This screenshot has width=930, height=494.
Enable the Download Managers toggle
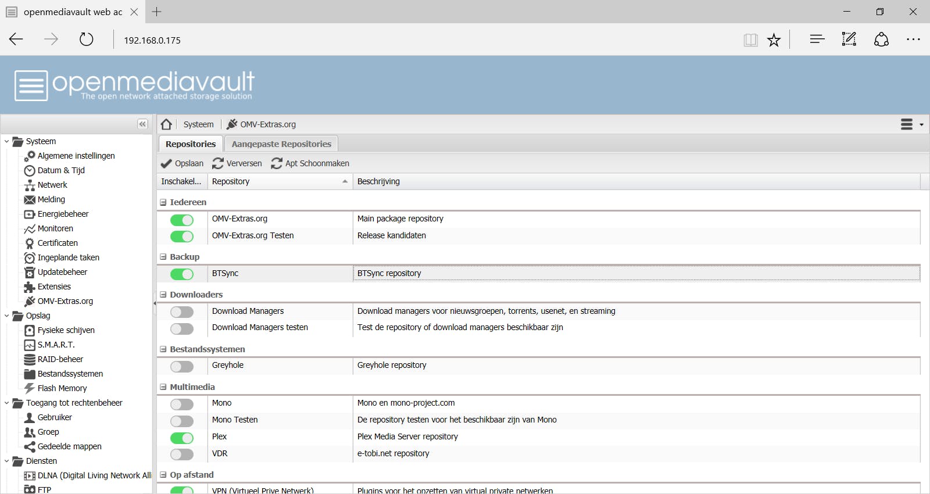click(182, 312)
